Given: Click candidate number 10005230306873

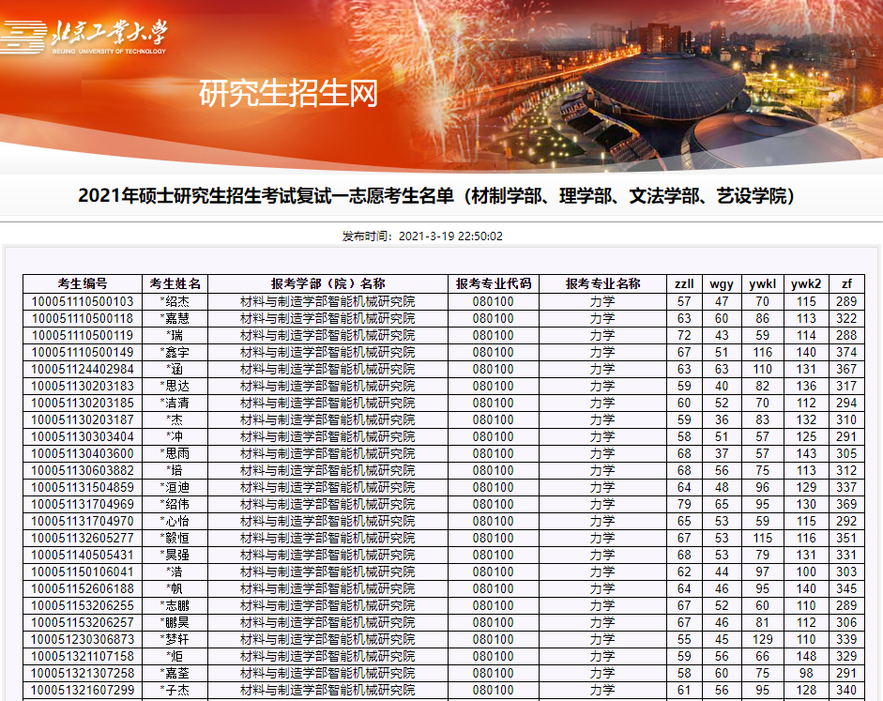Looking at the screenshot, I should [x=83, y=640].
